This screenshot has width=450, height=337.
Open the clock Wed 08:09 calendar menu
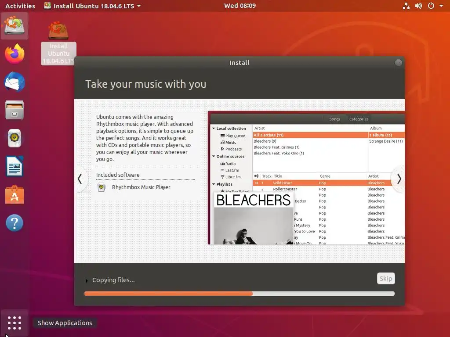240,6
